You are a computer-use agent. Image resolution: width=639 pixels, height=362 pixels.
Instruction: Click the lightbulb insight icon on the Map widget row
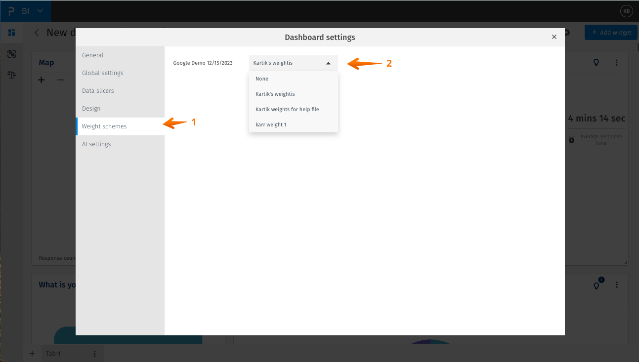click(x=596, y=63)
